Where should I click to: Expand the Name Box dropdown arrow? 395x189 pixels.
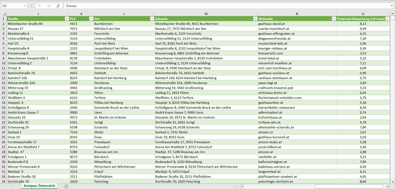25,6
